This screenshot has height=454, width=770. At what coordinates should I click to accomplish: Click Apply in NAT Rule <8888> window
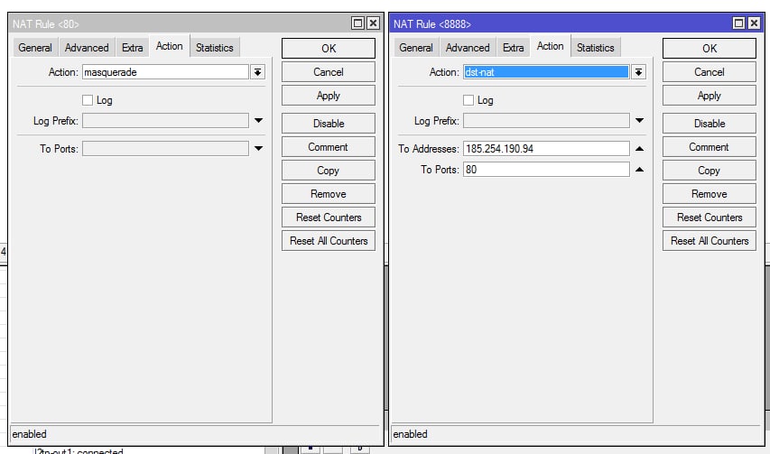[x=710, y=96]
